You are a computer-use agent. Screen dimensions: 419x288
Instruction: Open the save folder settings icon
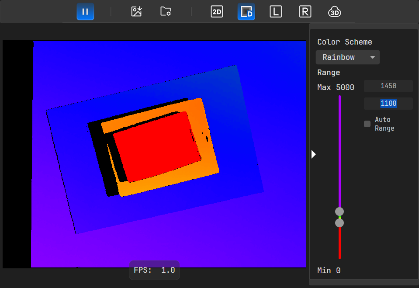pos(166,12)
